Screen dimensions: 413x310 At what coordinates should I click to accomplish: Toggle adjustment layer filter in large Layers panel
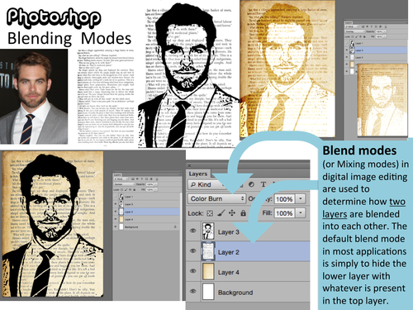click(251, 184)
